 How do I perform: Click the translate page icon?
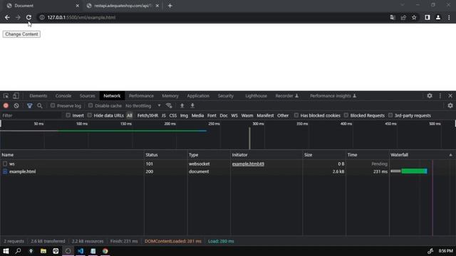point(393,17)
